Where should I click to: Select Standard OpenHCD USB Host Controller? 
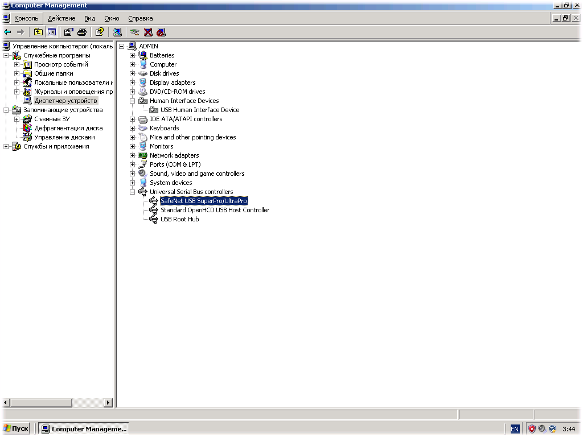215,210
